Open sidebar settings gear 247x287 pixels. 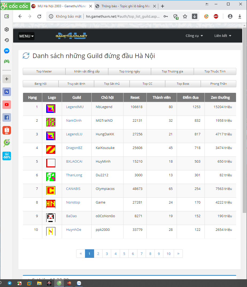coord(7,29)
